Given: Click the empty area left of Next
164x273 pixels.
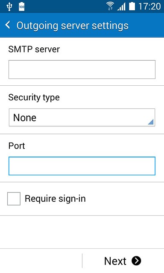Looking at the screenshot, I should click(41, 261).
